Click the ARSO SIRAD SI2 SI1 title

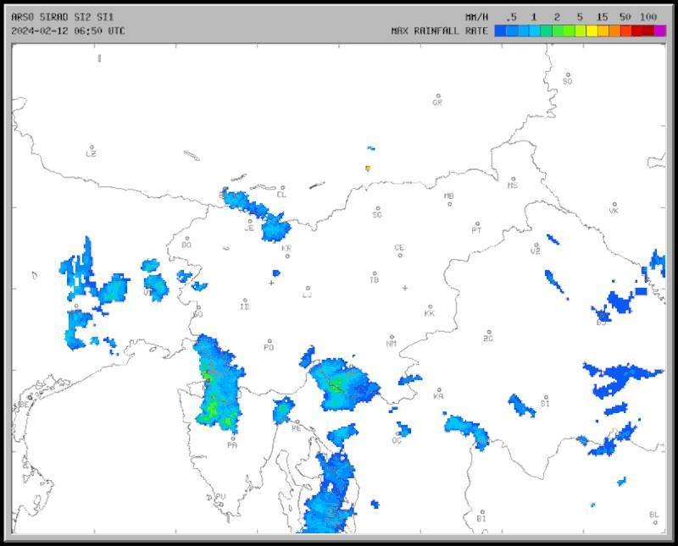coord(62,17)
